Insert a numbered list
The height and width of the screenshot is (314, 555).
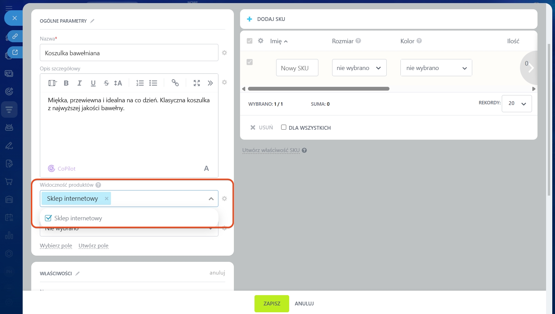[x=140, y=83]
